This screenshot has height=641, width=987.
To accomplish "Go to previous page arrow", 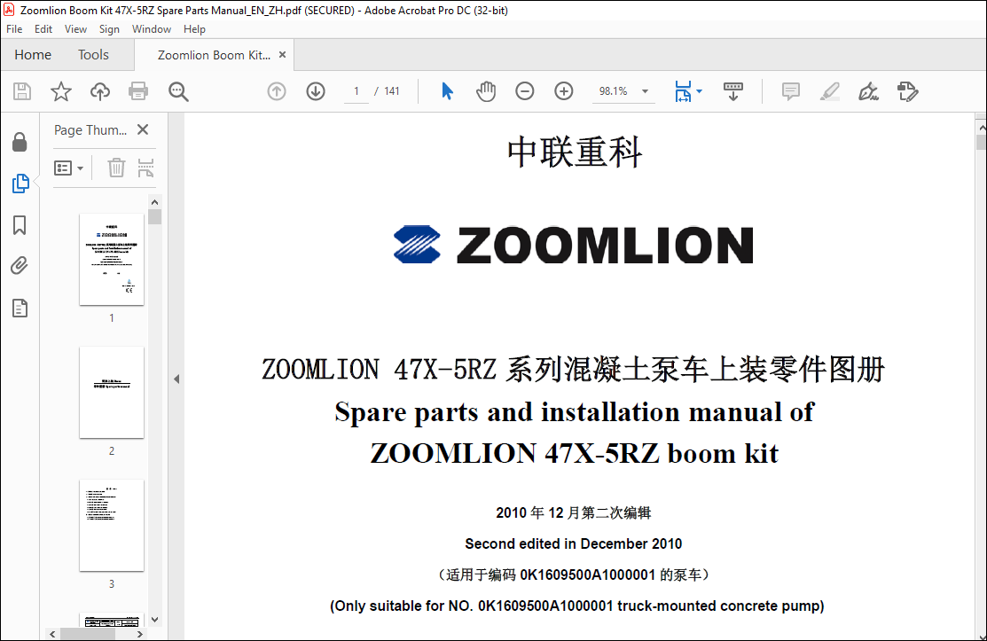I will (277, 91).
